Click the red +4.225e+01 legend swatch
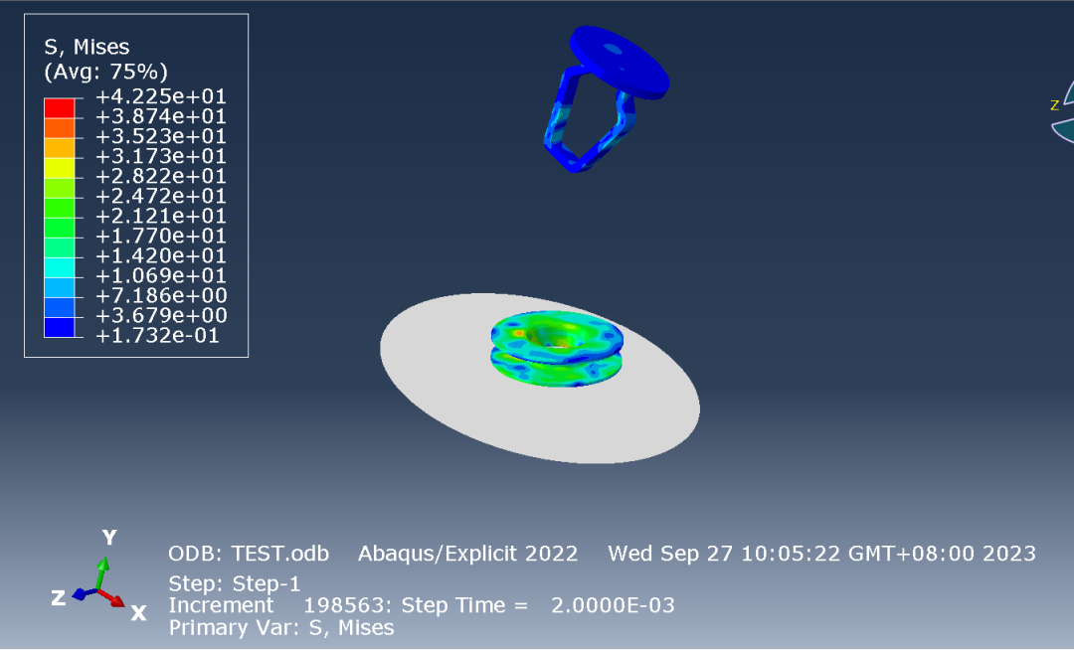1074x650 pixels. pyautogui.click(x=60, y=108)
